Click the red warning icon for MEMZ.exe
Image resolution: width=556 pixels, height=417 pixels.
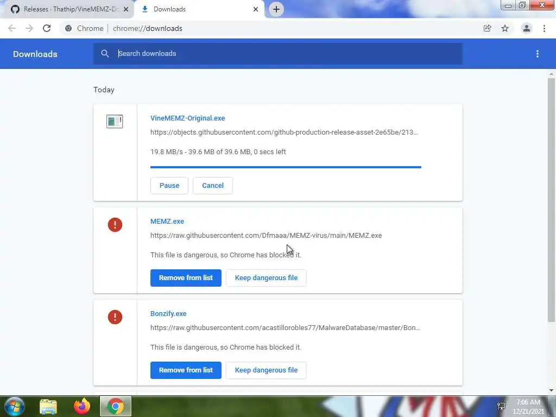click(115, 224)
